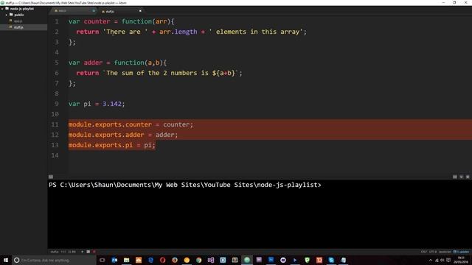Close the terminal panel with the X icon
The width and height of the screenshot is (472, 265).
pos(468,177)
